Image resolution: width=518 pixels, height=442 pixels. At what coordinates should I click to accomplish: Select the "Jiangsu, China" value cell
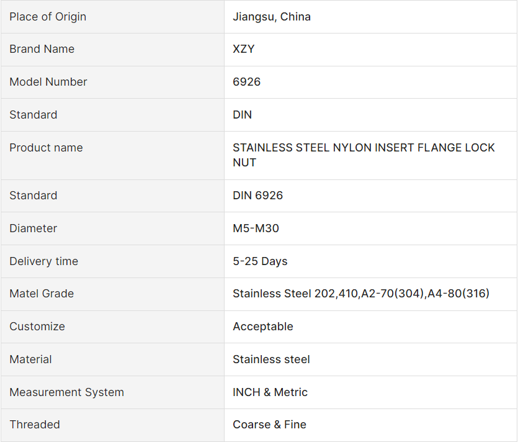(x=272, y=17)
